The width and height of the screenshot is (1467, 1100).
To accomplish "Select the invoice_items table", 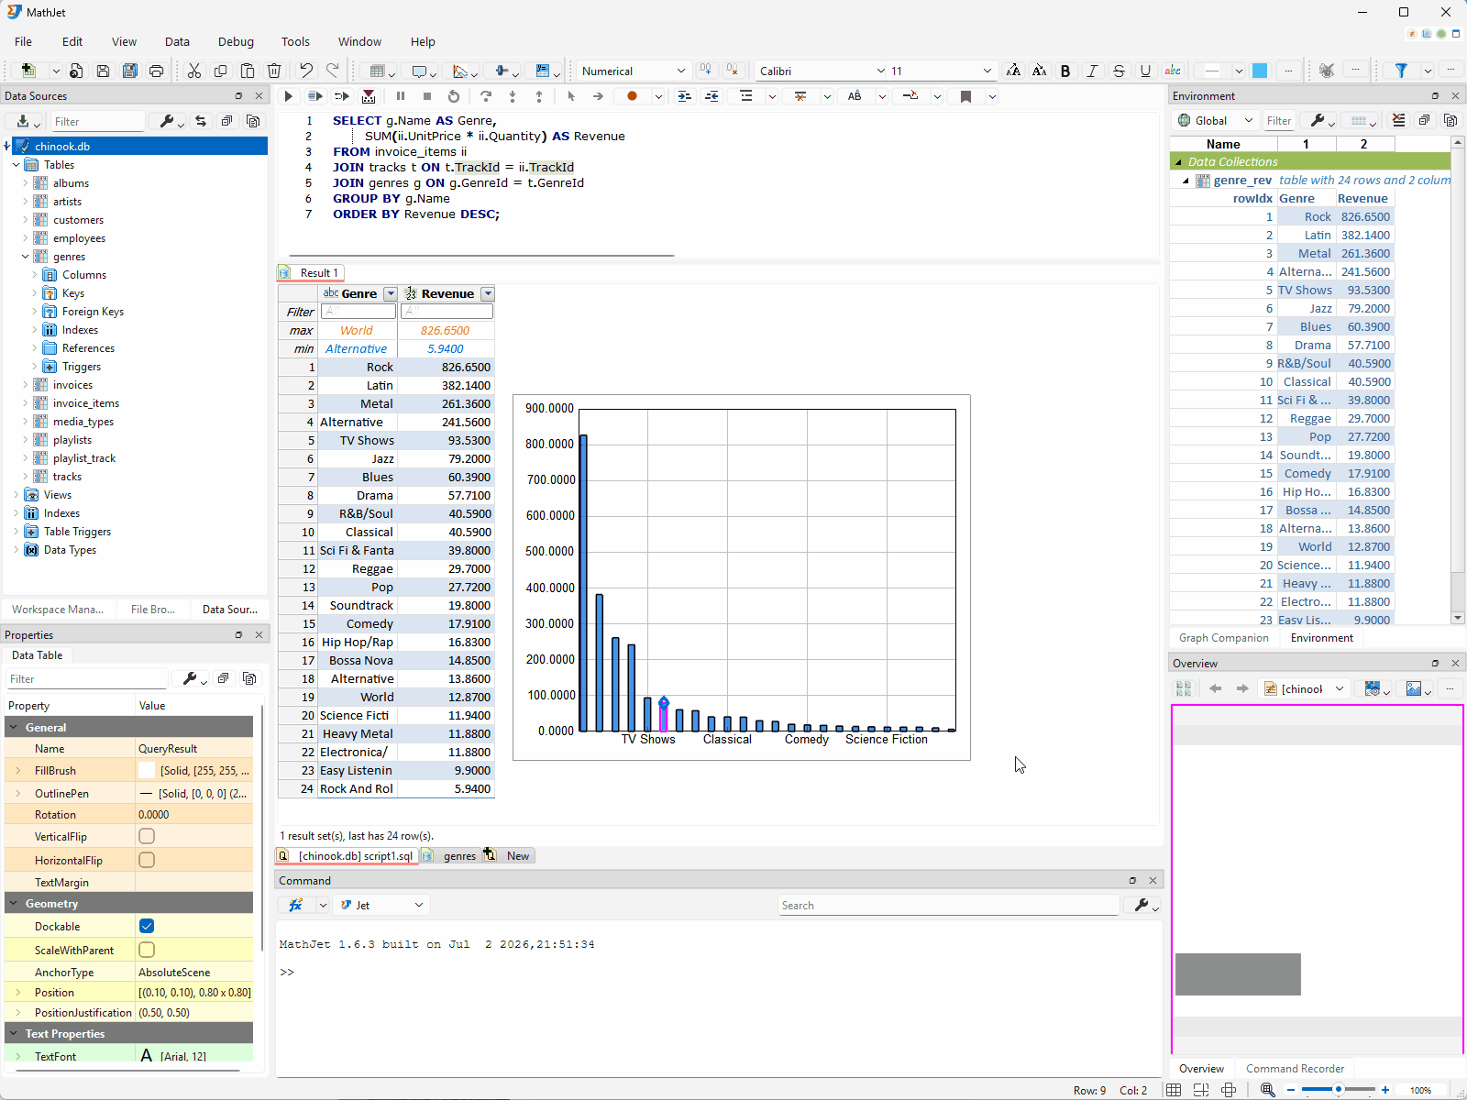I will [86, 403].
